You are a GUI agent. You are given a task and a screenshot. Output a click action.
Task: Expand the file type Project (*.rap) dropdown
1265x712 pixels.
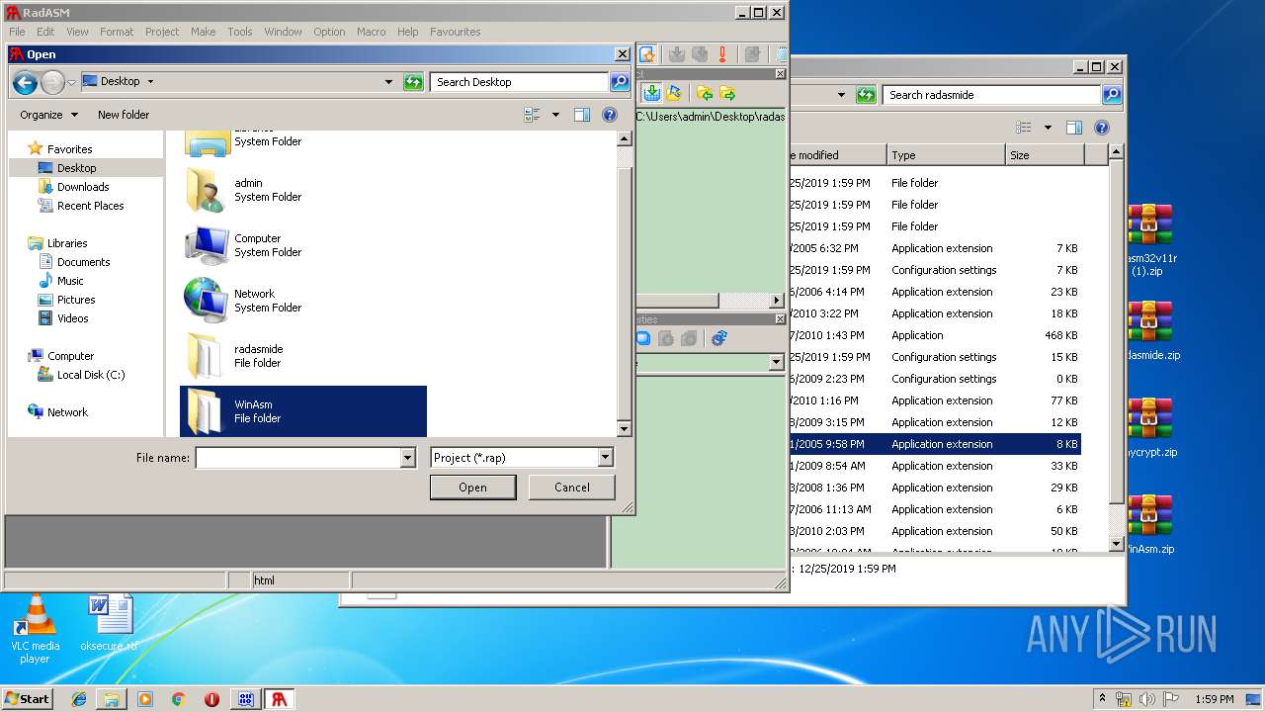tap(605, 458)
